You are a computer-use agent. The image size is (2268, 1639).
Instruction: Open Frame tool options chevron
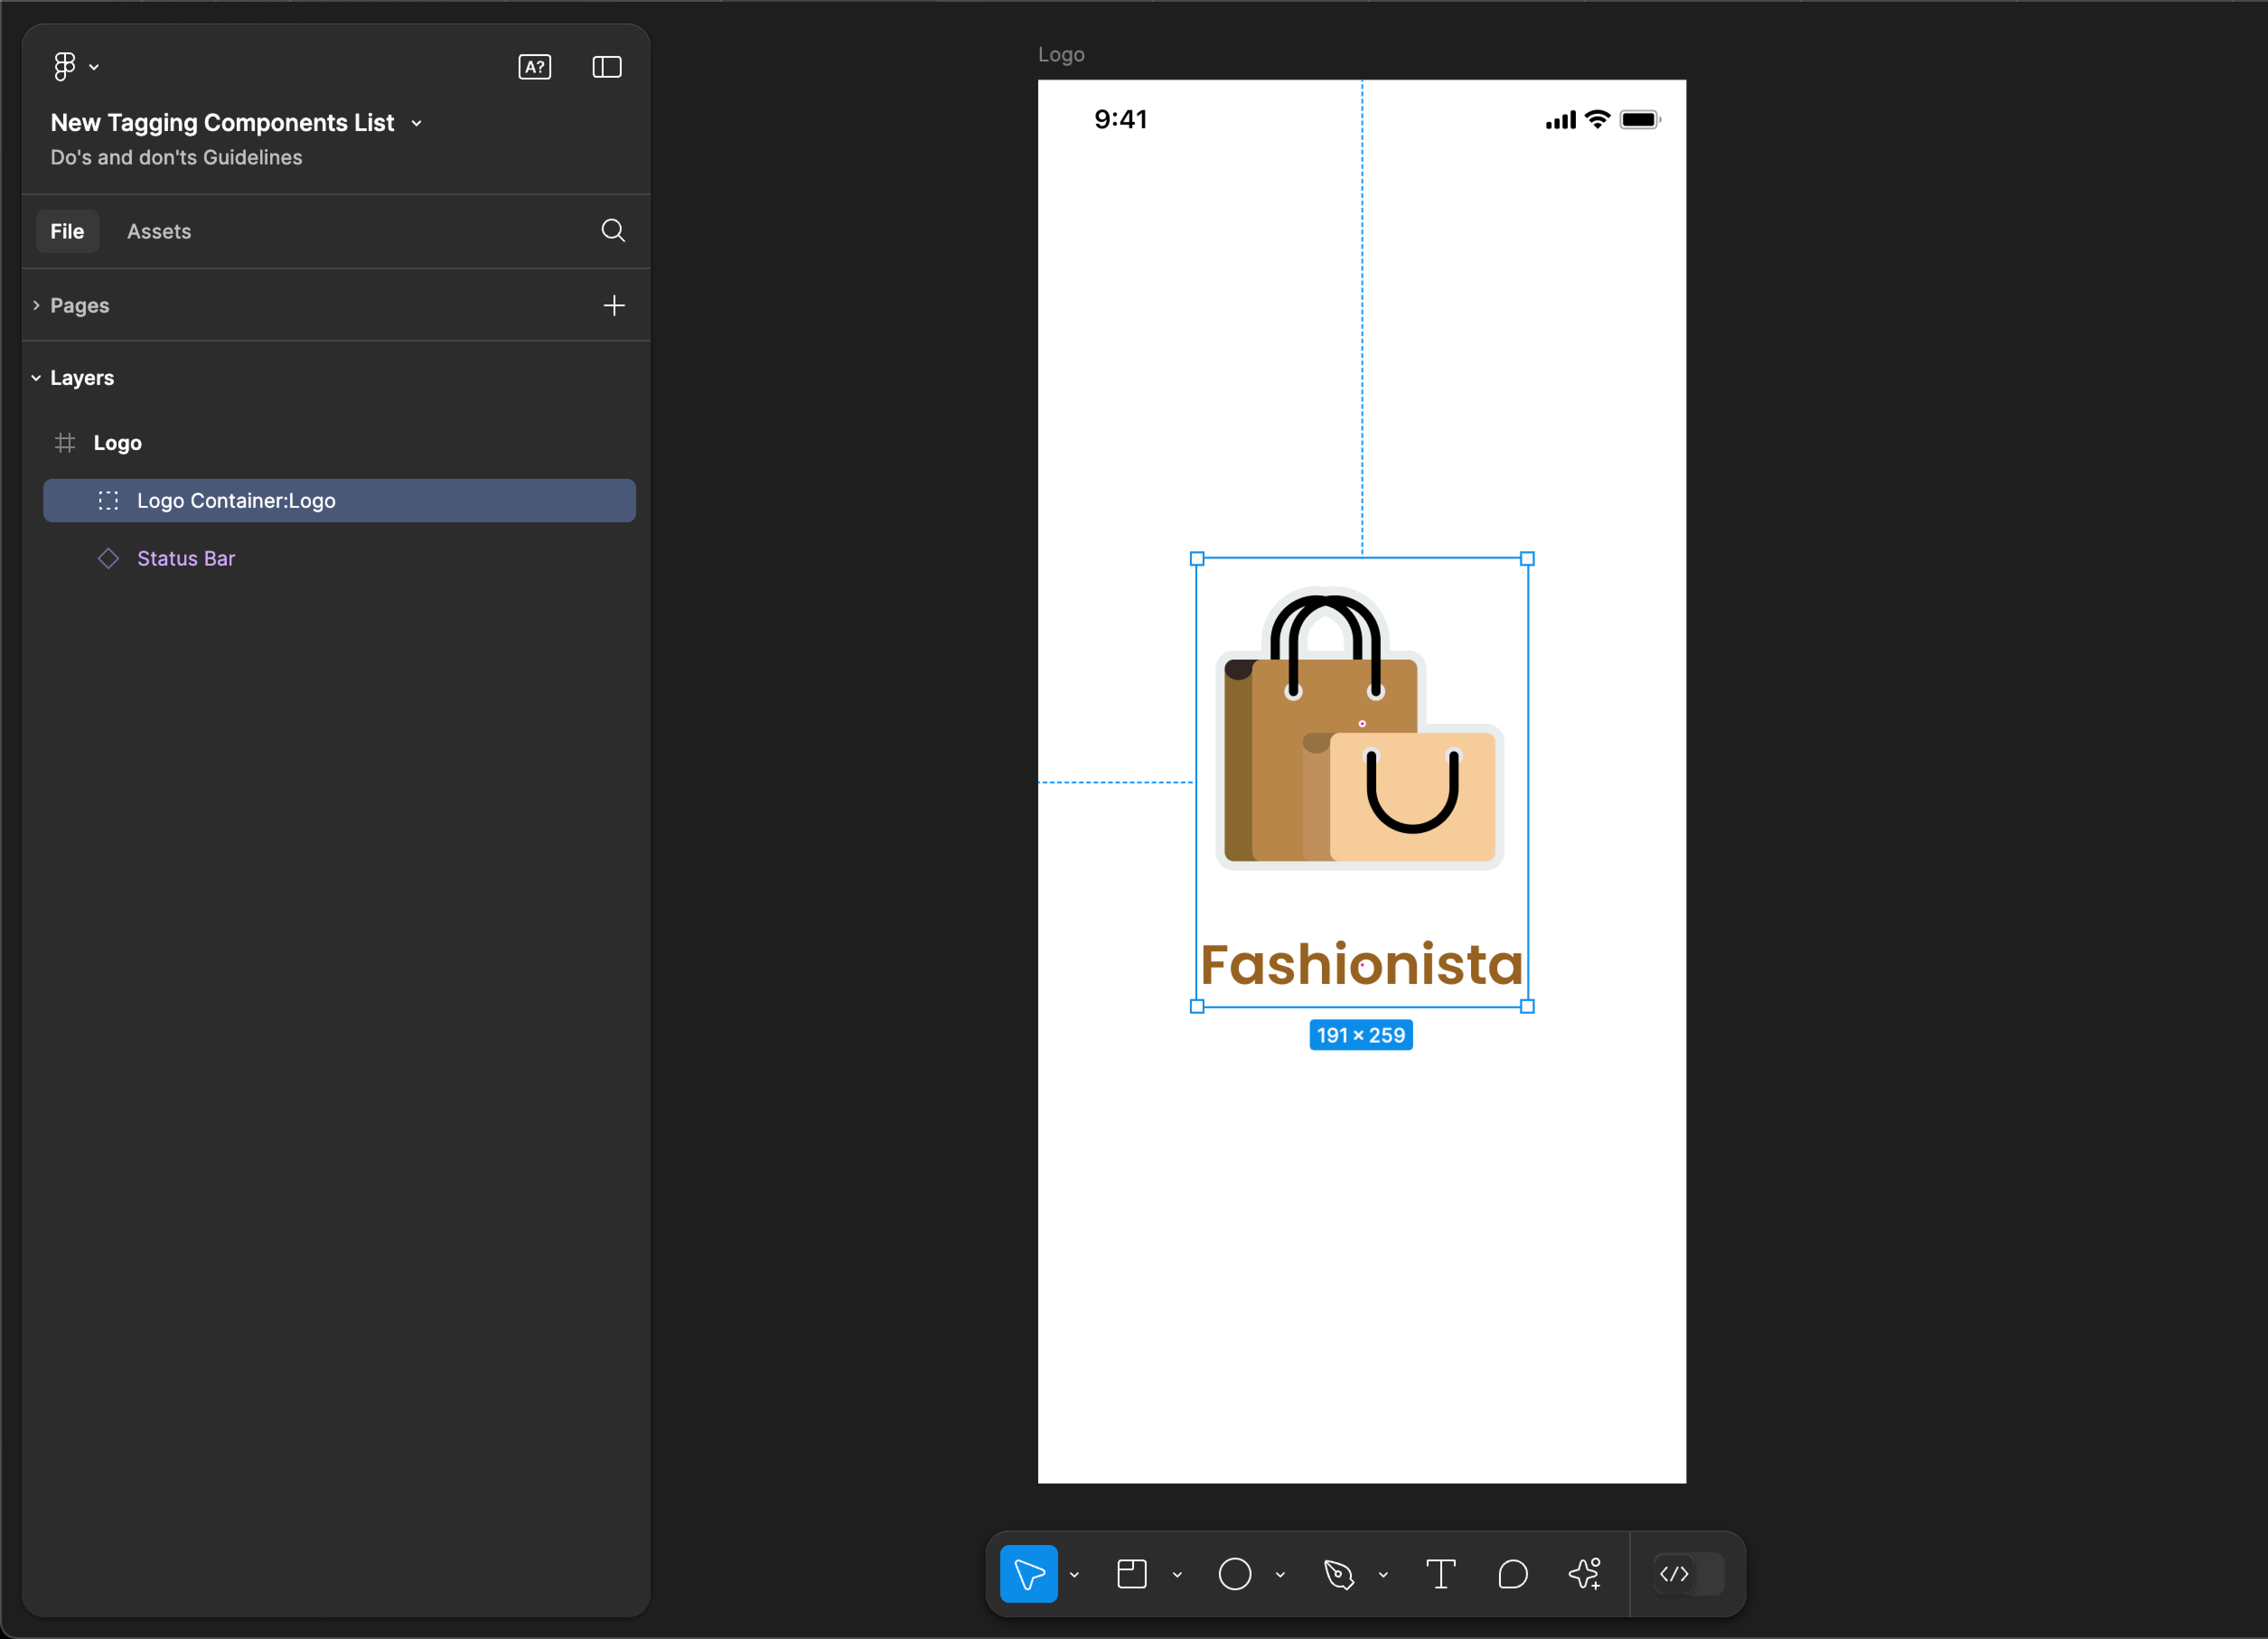(x=1177, y=1575)
